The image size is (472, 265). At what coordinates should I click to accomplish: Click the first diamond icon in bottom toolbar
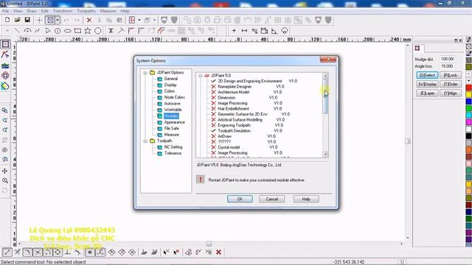(111, 252)
